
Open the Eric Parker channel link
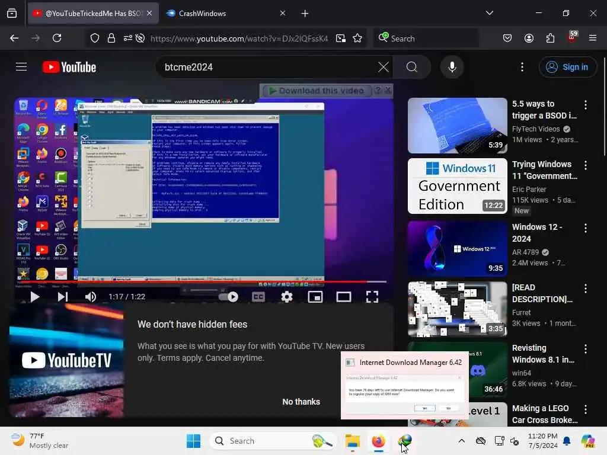click(529, 189)
